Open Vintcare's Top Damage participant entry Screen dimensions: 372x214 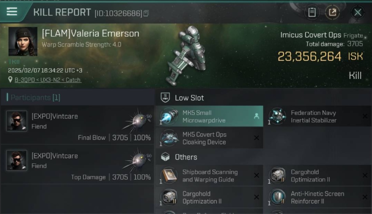point(78,164)
